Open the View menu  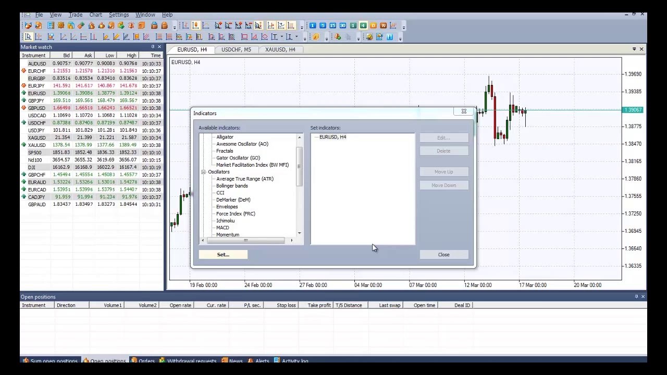55,15
